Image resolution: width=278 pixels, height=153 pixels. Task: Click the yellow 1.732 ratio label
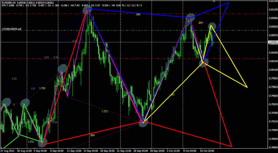[42, 88]
